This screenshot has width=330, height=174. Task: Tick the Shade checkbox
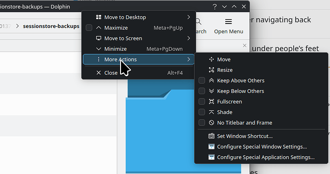202,112
